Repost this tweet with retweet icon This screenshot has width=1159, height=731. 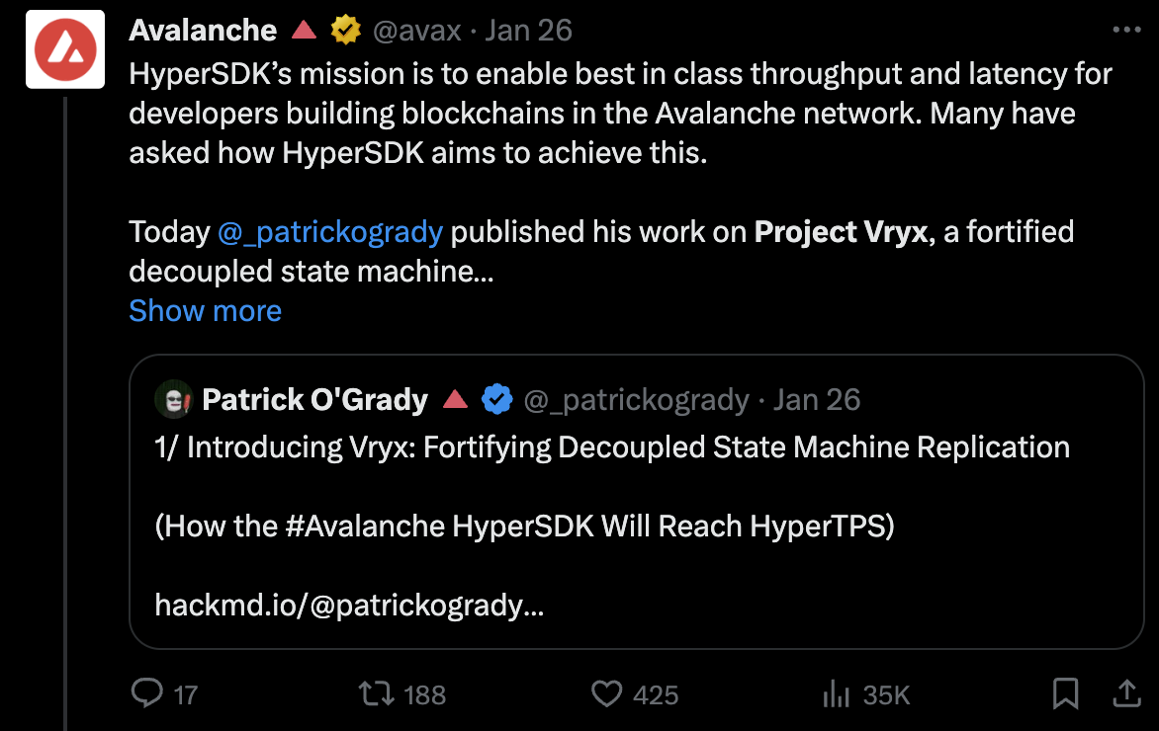[376, 694]
